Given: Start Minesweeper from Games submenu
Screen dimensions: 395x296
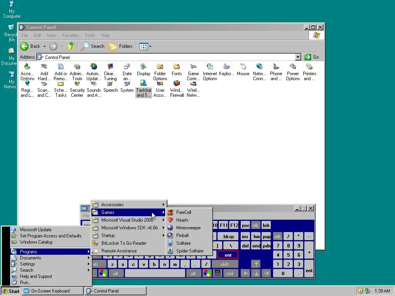Looking at the screenshot, I should pyautogui.click(x=189, y=228).
